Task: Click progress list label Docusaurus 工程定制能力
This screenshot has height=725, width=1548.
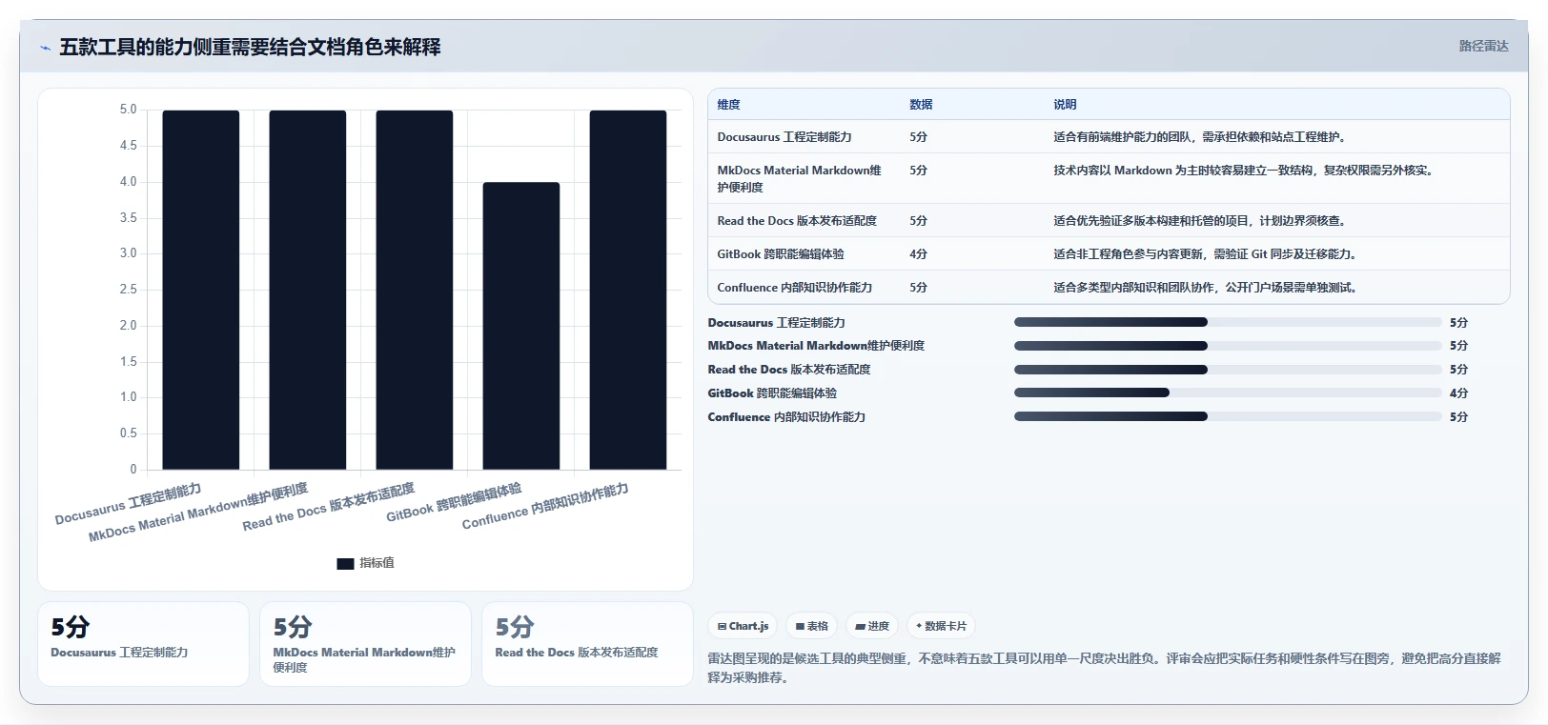Action: pos(776,323)
